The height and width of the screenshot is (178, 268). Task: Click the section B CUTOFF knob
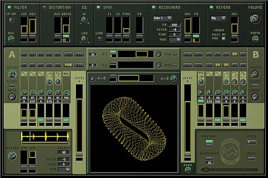pyautogui.click(x=255, y=74)
